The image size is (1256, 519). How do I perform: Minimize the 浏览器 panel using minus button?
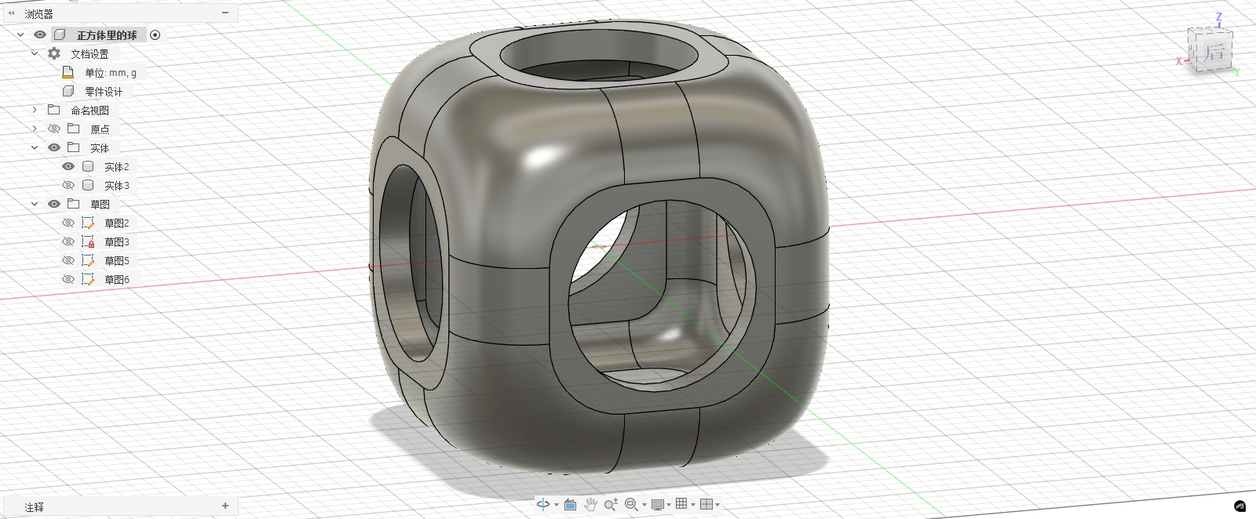point(225,13)
